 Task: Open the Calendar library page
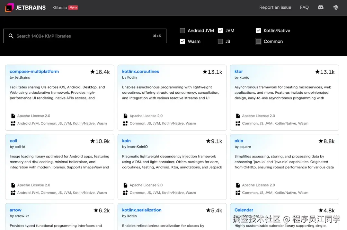coord(244,210)
